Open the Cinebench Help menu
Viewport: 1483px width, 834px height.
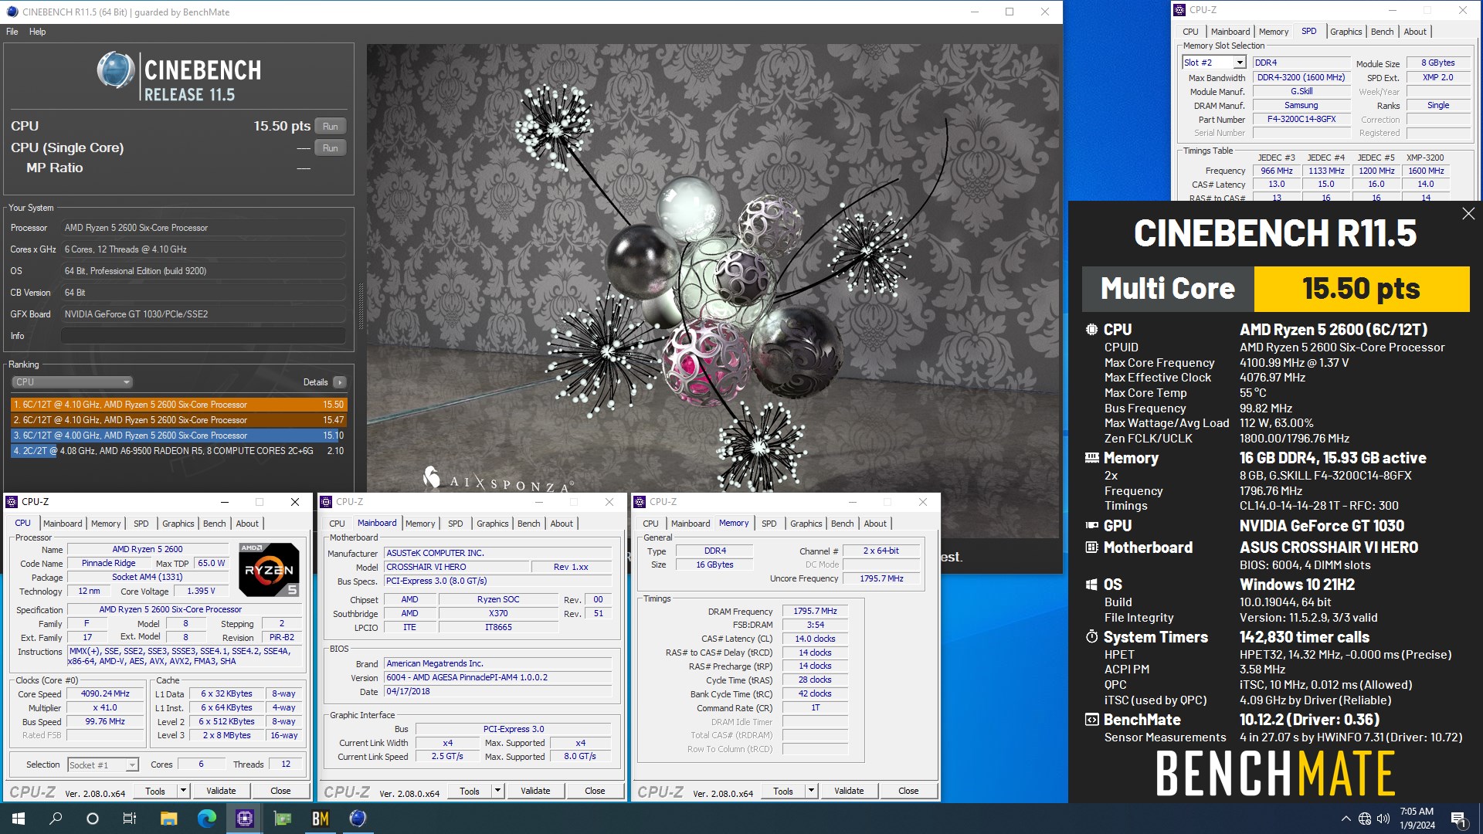point(37,32)
